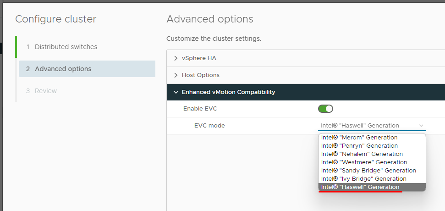Choose Intel "Sandy Bridge" Generation option
Image resolution: width=445 pixels, height=211 pixels.
coord(372,170)
